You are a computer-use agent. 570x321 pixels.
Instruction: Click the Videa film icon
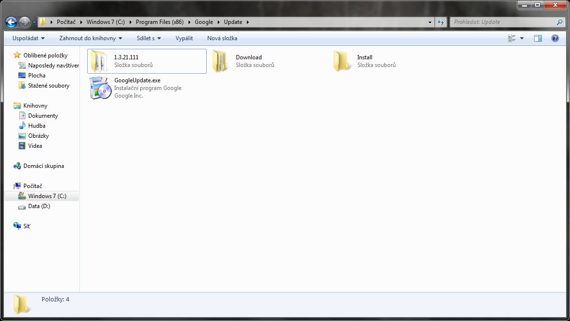[x=22, y=146]
